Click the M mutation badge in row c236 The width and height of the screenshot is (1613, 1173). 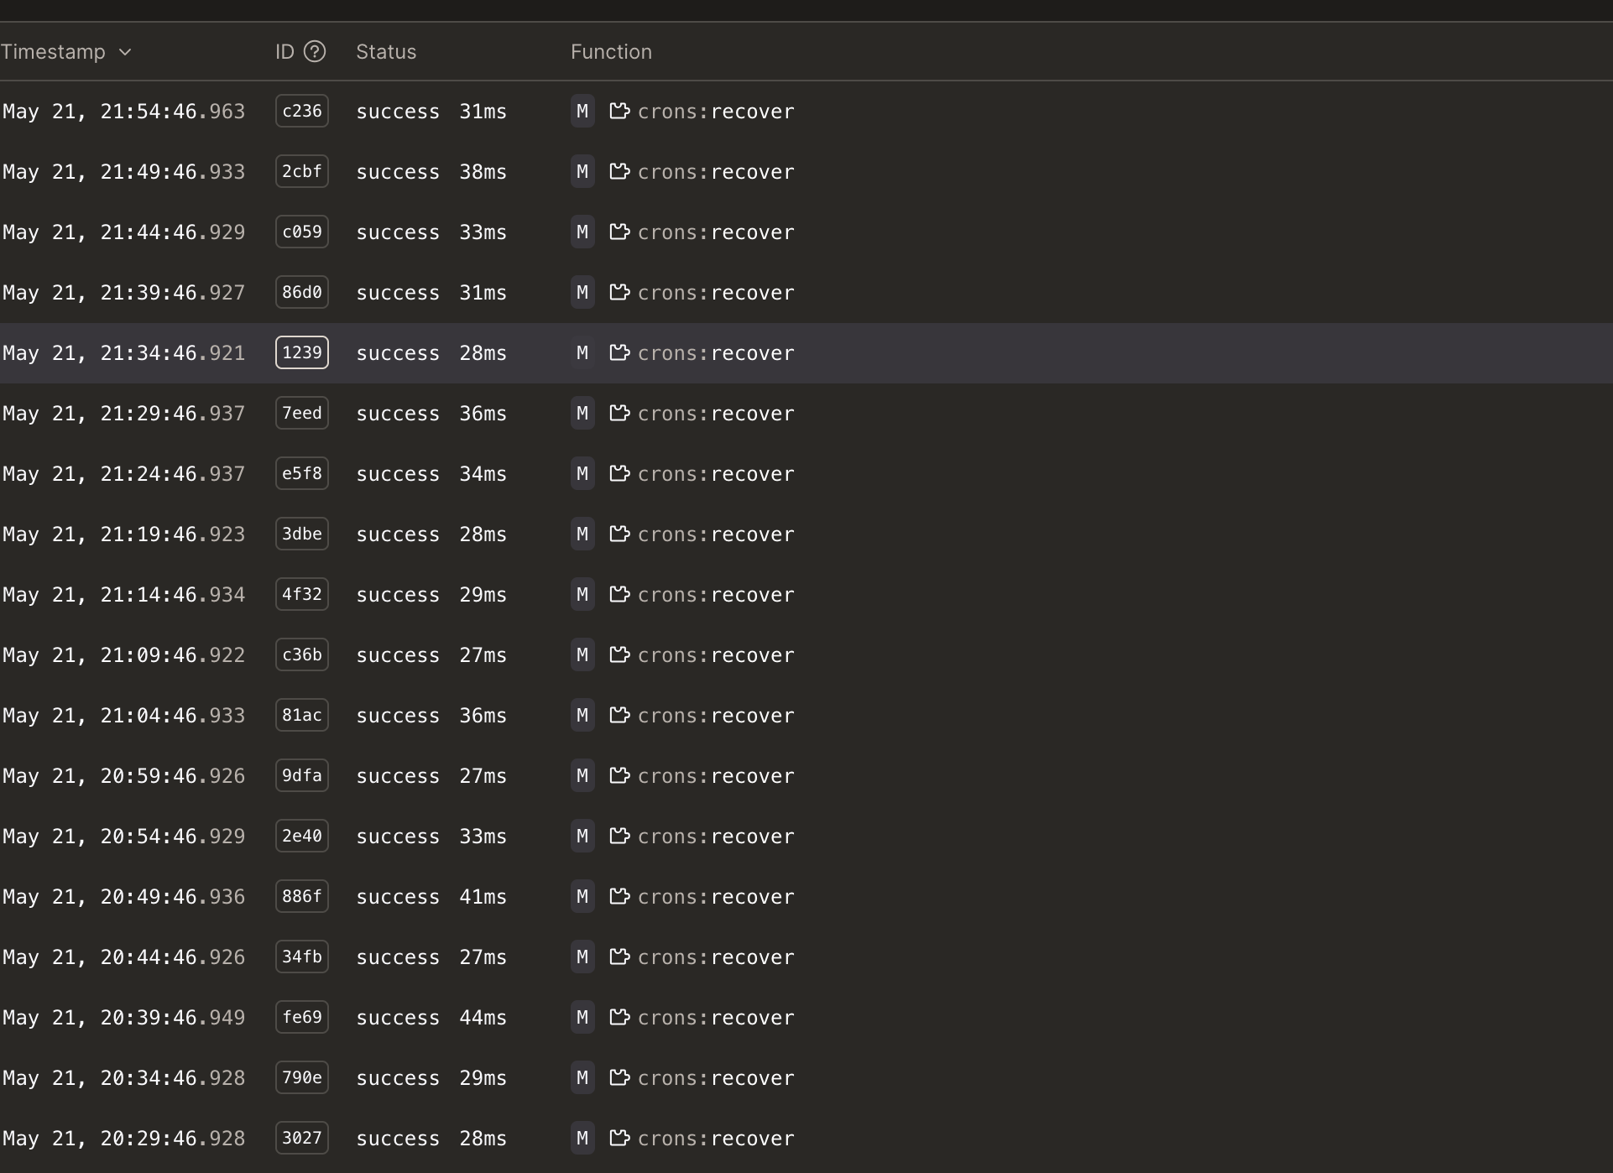point(582,112)
